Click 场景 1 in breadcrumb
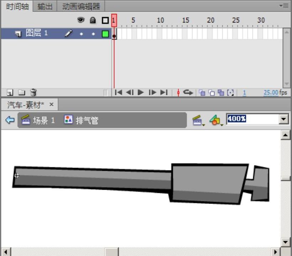Image resolution: width=292 pixels, height=256 pixels. pyautogui.click(x=38, y=121)
